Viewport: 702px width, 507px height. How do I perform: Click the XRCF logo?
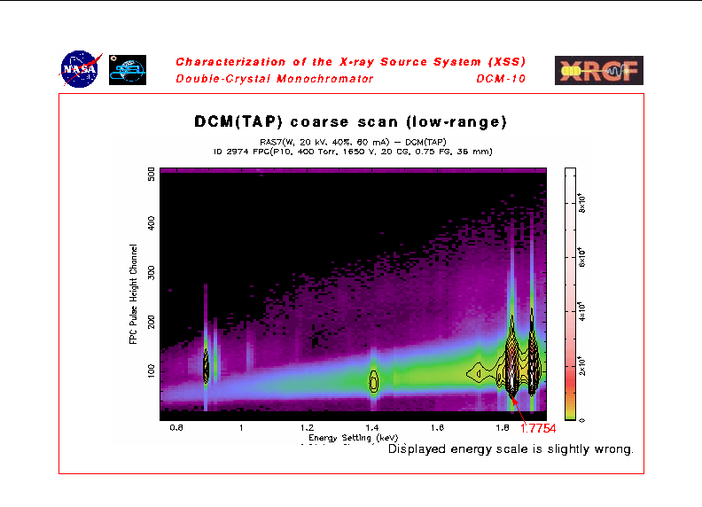[598, 70]
